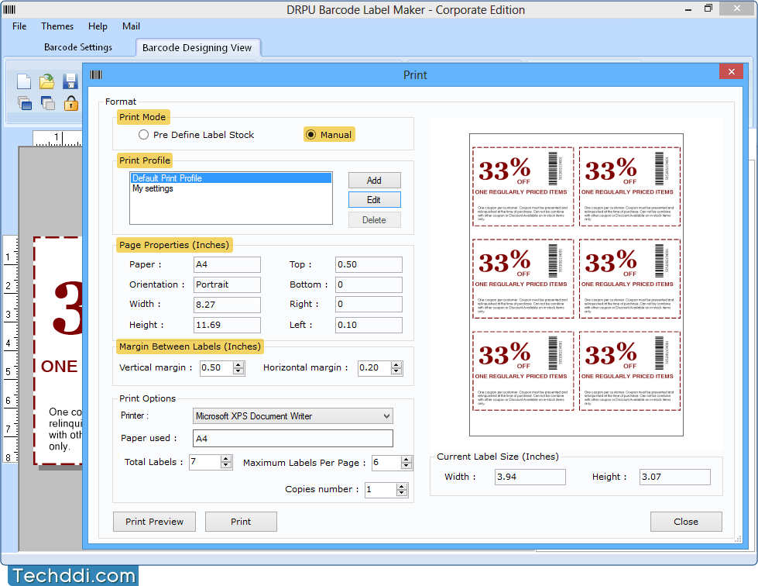Click the padlock Lock icon
758x586 pixels.
pos(71,103)
